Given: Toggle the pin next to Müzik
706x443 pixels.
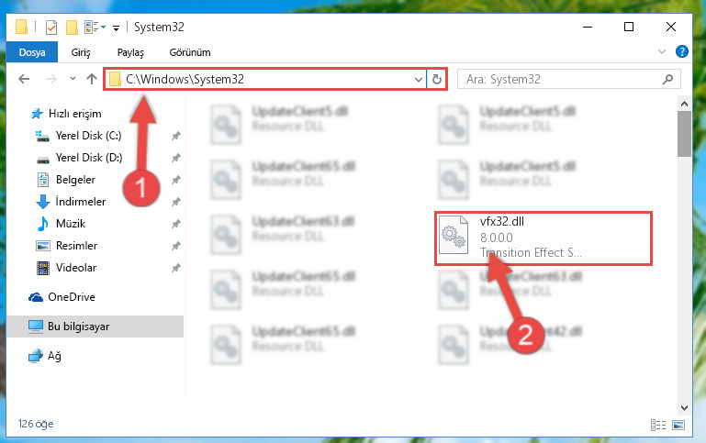Looking at the screenshot, I should (175, 224).
